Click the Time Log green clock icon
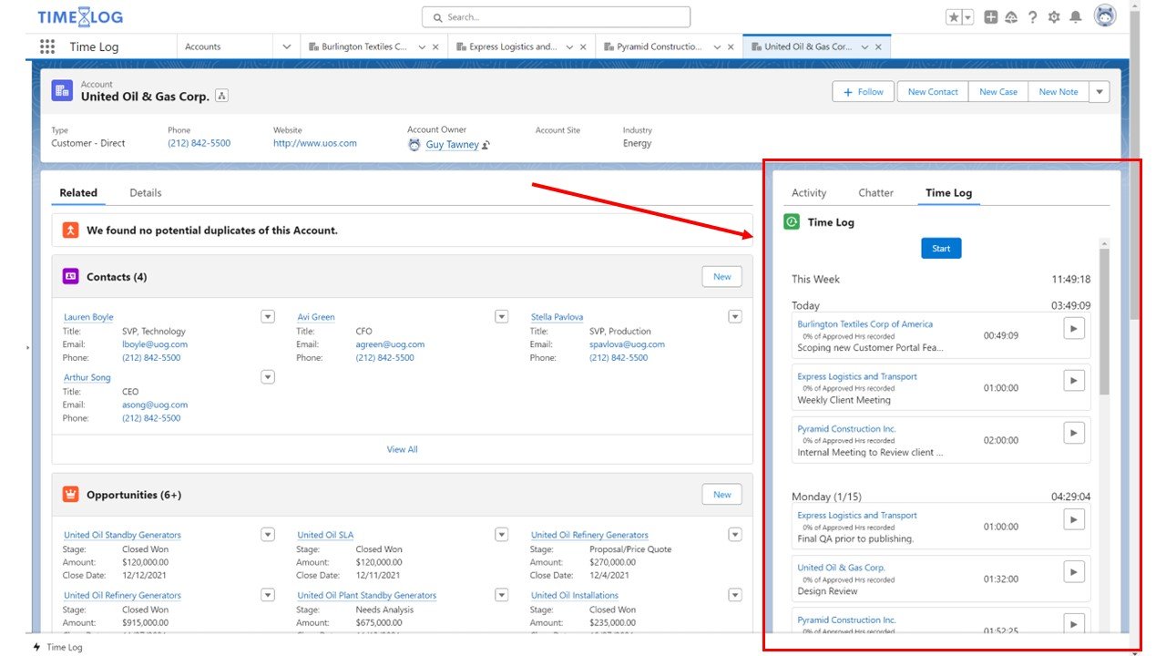Viewport: 1166px width, 656px height. click(792, 221)
